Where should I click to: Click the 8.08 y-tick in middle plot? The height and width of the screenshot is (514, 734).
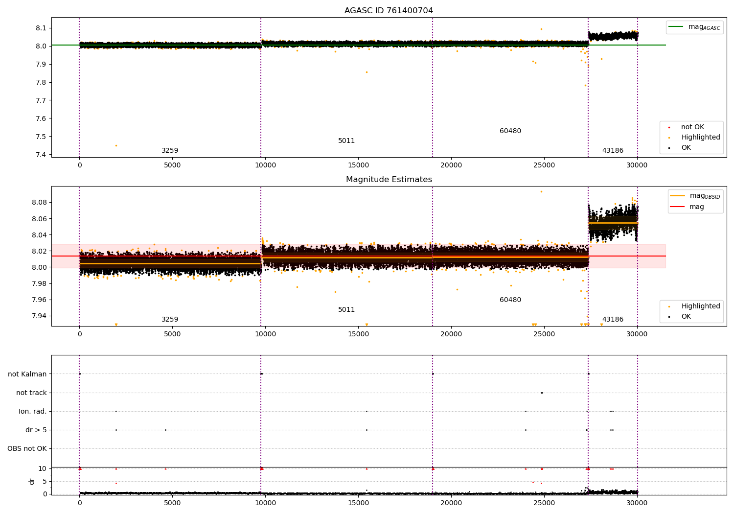click(x=39, y=203)
